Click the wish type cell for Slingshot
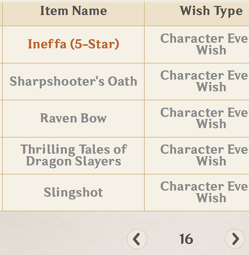This screenshot has height=255, width=249. coord(197,193)
